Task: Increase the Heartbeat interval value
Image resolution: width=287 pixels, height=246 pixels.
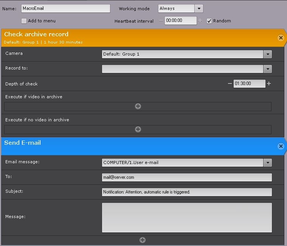Action: pyautogui.click(x=200, y=21)
